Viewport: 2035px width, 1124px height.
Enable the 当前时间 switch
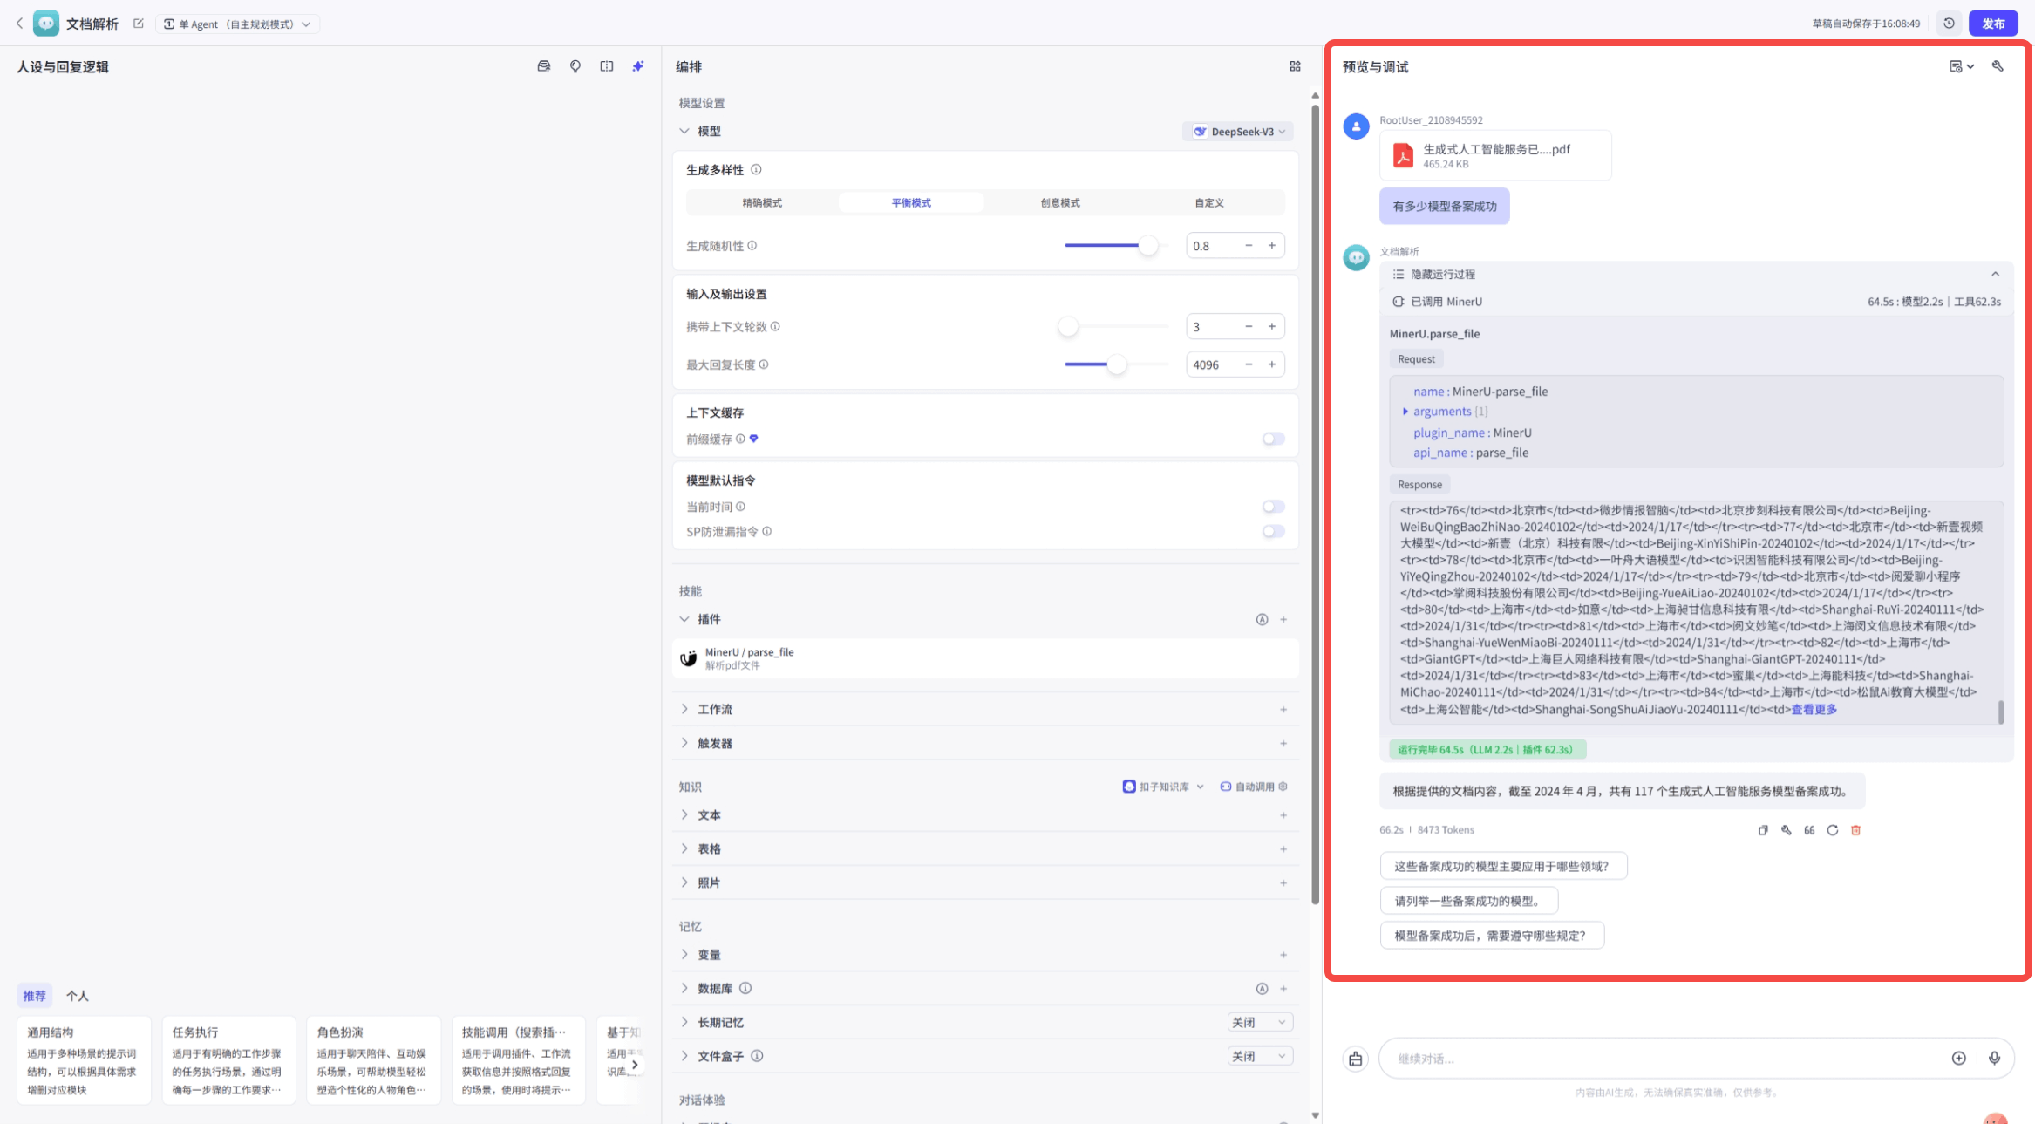[x=1273, y=507]
